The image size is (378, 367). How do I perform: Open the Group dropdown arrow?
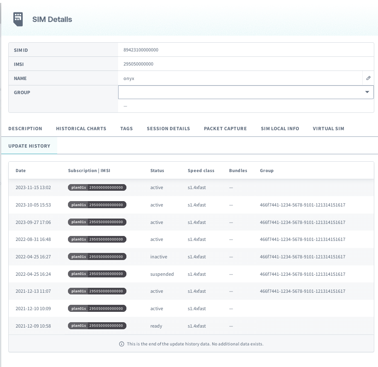pyautogui.click(x=367, y=92)
